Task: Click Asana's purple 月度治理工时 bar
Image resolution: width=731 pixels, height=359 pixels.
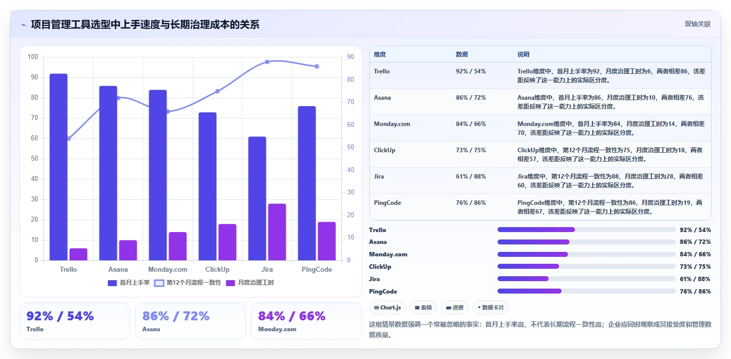Action: 128,250
